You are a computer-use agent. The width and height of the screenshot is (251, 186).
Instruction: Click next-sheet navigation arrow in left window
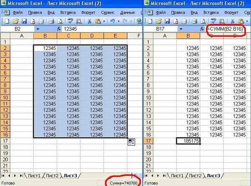15,176
